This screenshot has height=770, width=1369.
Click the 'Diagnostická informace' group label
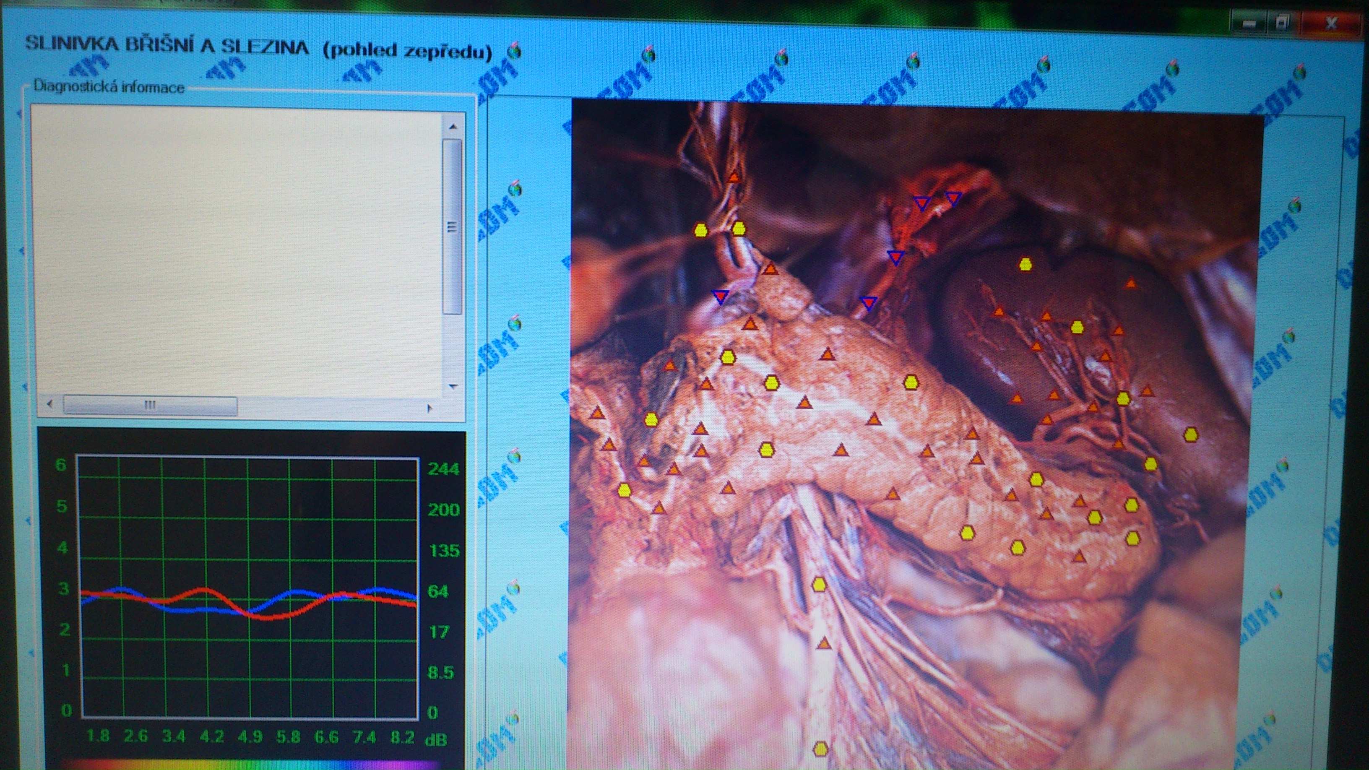click(109, 87)
